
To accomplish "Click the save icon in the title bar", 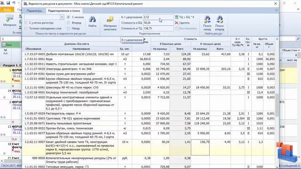I will coord(8,3).
